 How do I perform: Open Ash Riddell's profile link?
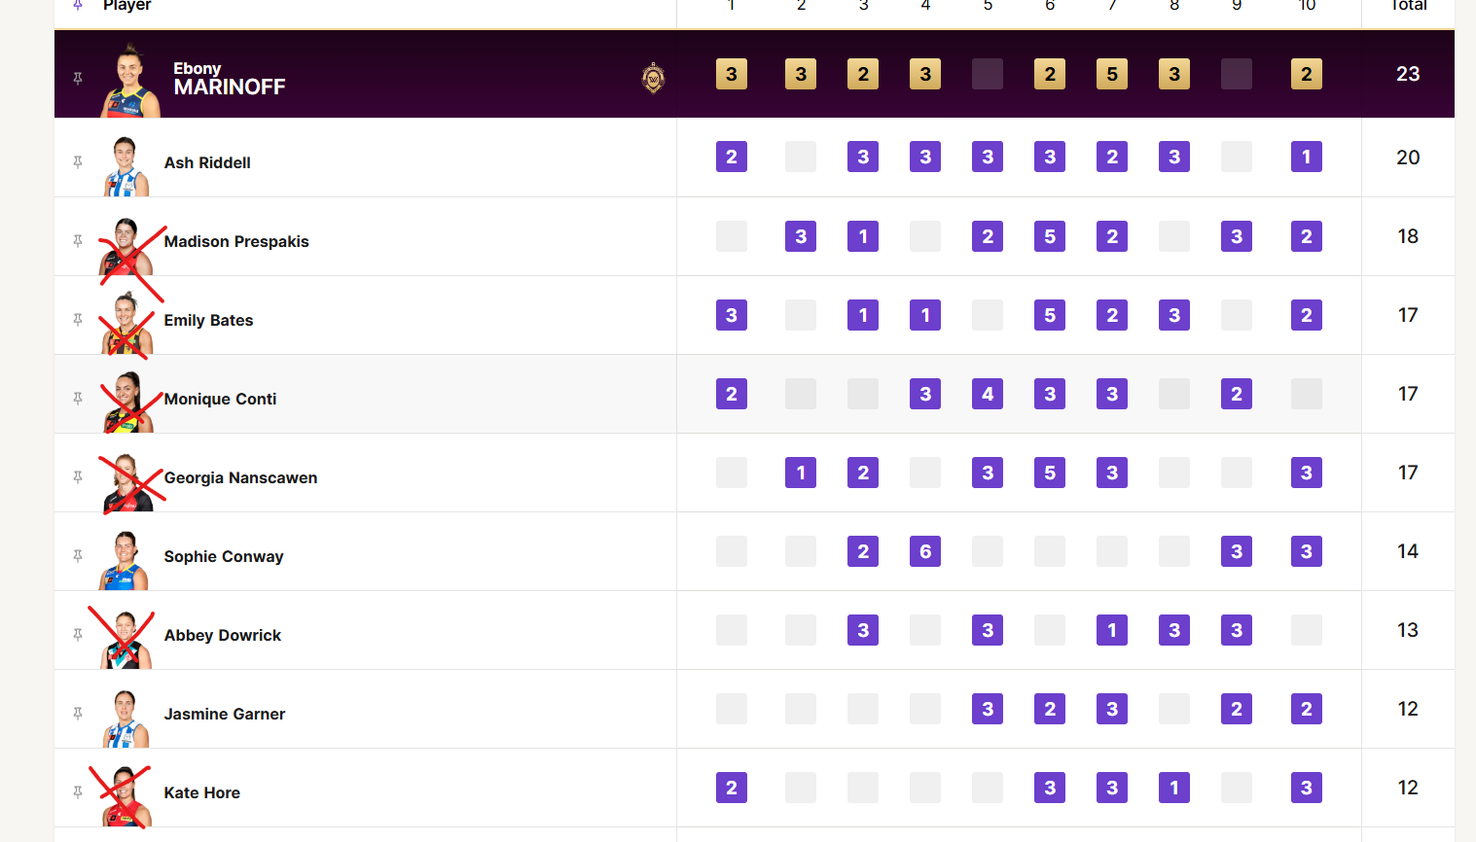pos(207,162)
